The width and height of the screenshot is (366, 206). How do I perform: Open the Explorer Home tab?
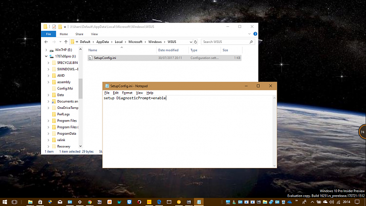coord(64,34)
